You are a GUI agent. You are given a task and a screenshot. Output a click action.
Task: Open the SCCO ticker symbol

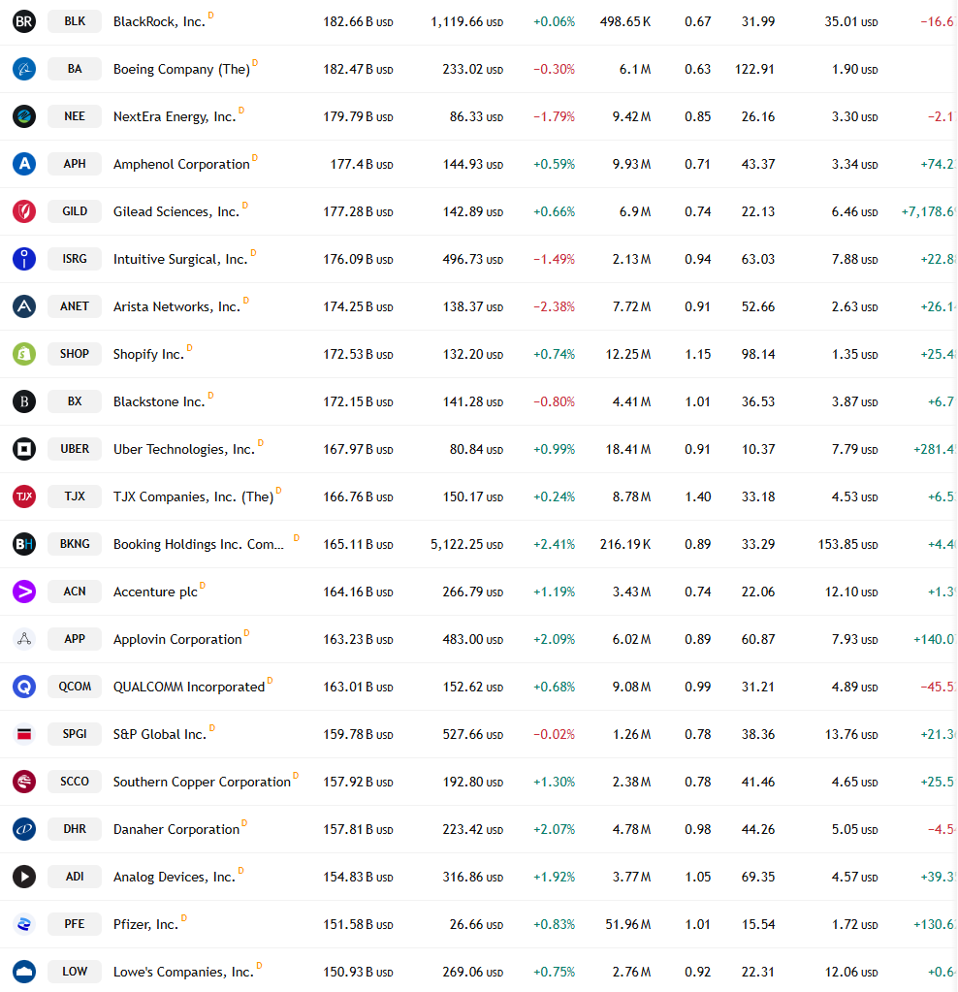pyautogui.click(x=75, y=782)
